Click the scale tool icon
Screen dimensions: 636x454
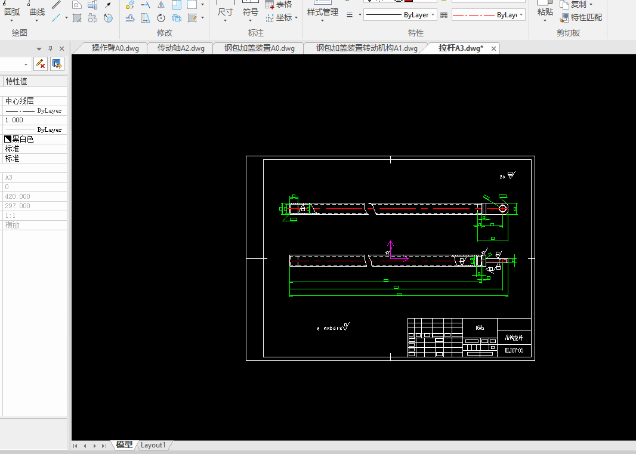(x=177, y=5)
